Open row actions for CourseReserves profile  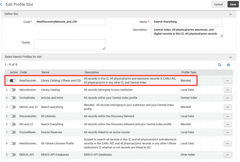tap(228, 132)
